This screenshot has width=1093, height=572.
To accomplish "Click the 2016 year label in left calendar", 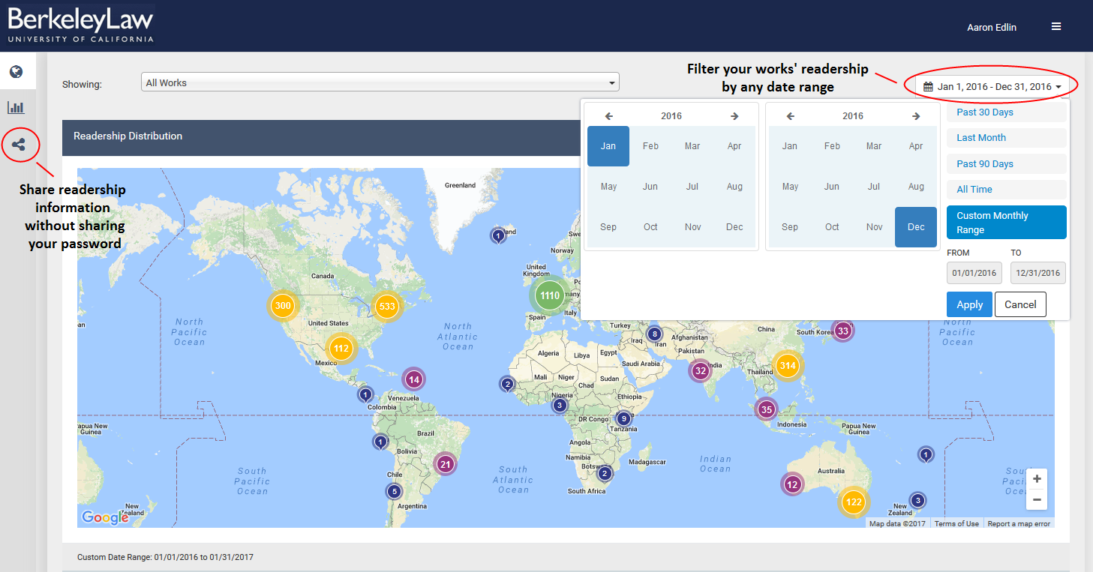I will tap(671, 116).
